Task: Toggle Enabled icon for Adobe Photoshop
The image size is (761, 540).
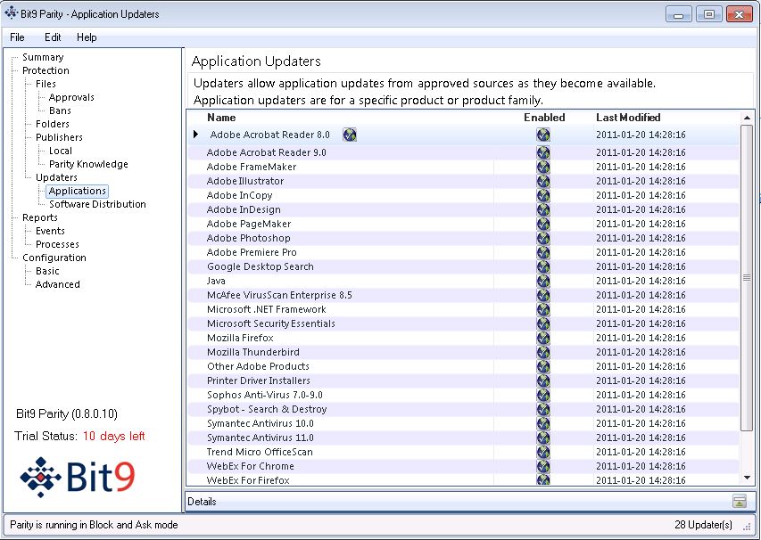Action: pos(543,238)
